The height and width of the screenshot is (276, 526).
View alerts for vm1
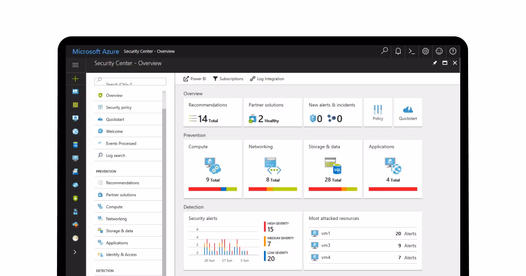click(363, 234)
